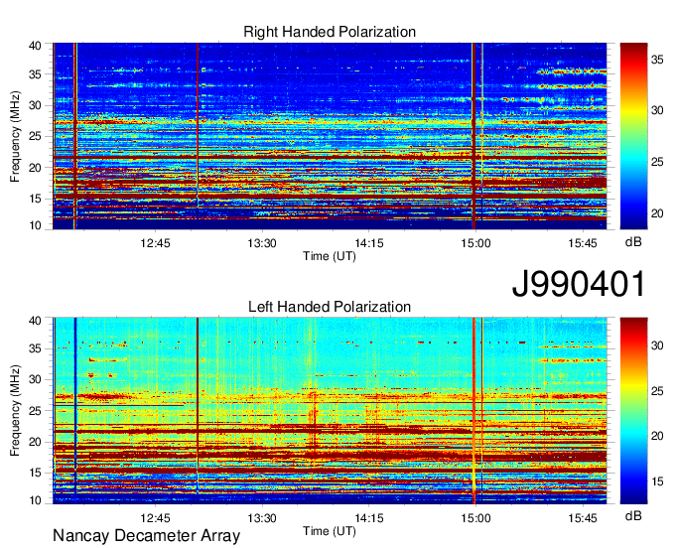Click the 'J990401' observation label
This screenshot has height=548, width=675.
(579, 284)
